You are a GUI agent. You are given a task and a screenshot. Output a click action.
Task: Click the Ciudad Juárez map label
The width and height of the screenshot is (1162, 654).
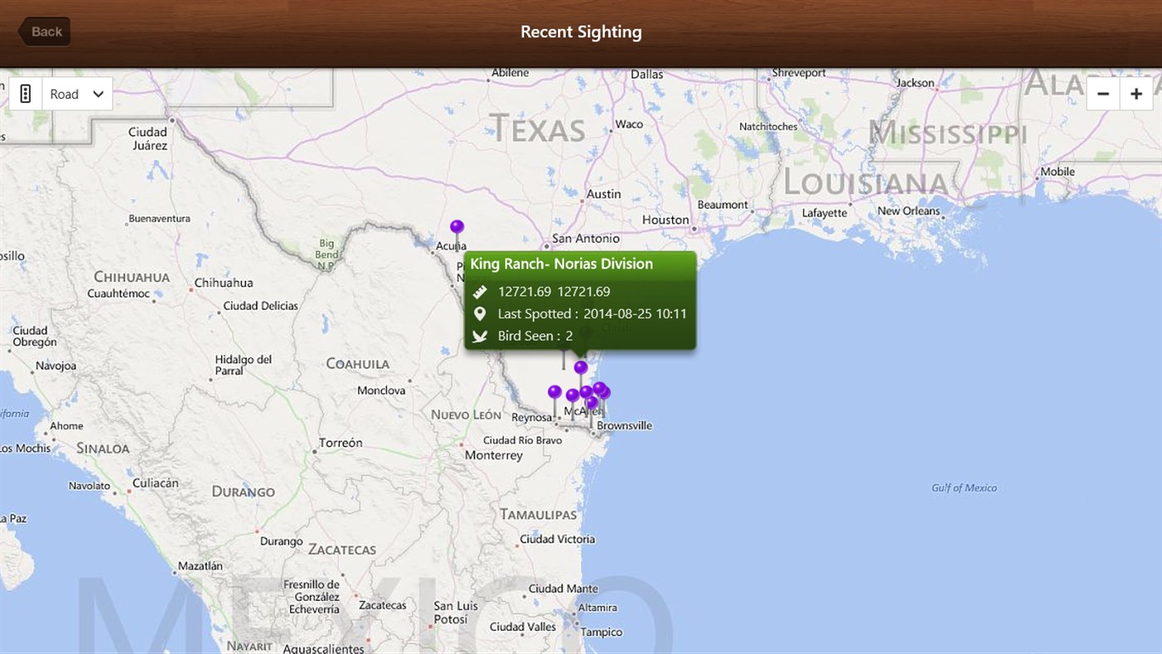pos(148,139)
